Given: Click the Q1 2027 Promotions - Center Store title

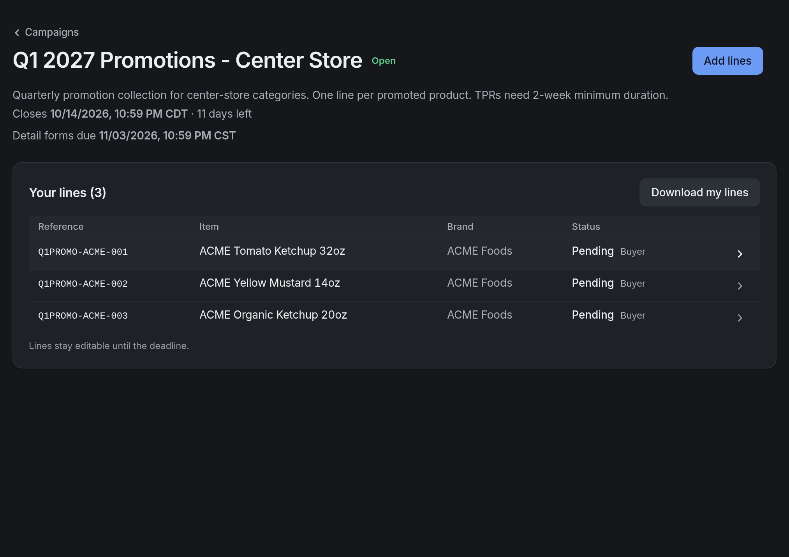Looking at the screenshot, I should coord(187,60).
